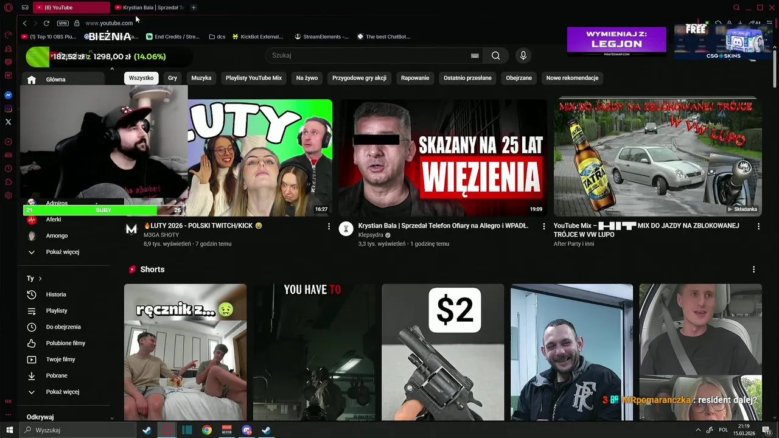The image size is (779, 438).
Task: Click the Opera search-tabs magnifier icon
Action: 736,7
